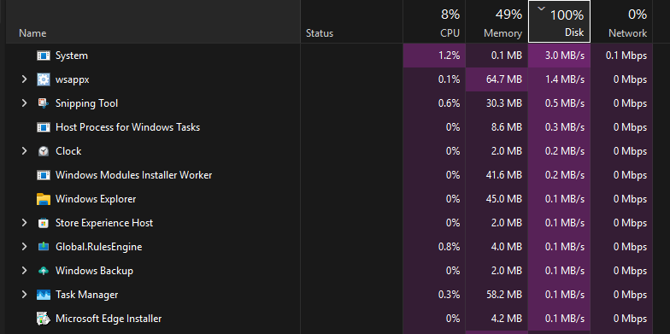Click Task Manager's 58.2 MB memory value
Image resolution: width=670 pixels, height=334 pixels.
[x=504, y=295]
